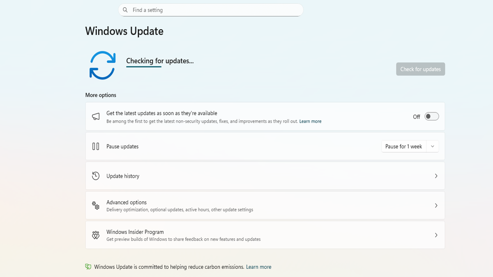Open Windows Insider Program via its chevron
This screenshot has height=277, width=493.
point(436,235)
